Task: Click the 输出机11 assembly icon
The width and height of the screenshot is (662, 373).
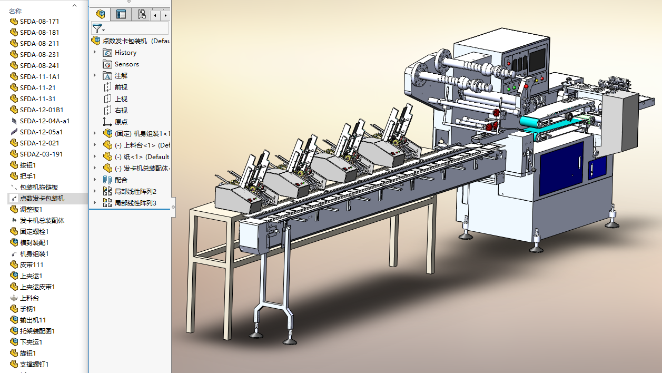Action: coord(14,320)
